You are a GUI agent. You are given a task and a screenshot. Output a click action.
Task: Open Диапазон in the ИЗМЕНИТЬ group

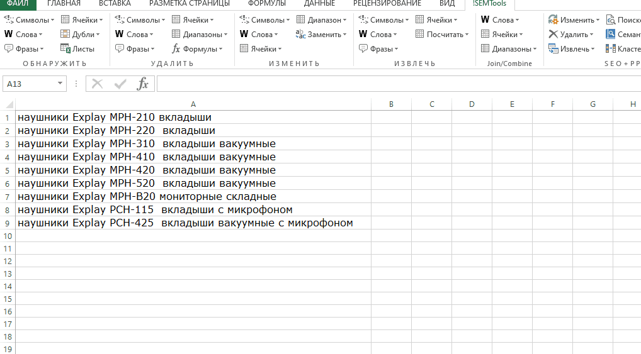click(x=321, y=19)
